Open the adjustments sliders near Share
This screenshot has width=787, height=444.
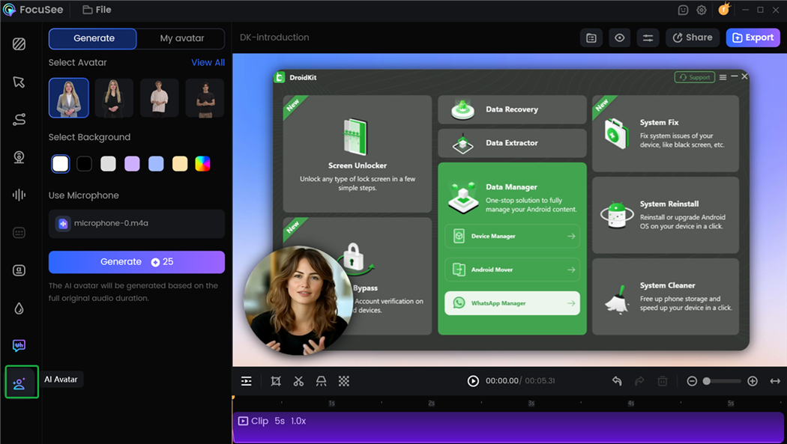648,37
